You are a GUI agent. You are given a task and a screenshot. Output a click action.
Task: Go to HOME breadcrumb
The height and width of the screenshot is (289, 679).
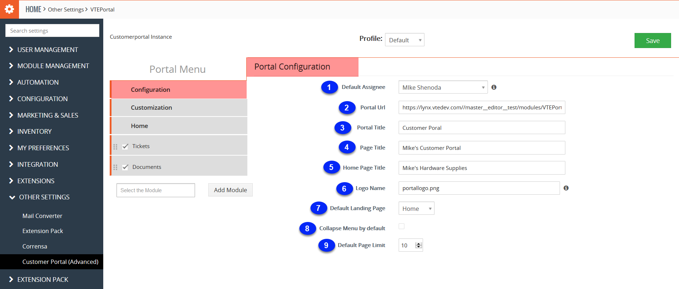pos(33,9)
